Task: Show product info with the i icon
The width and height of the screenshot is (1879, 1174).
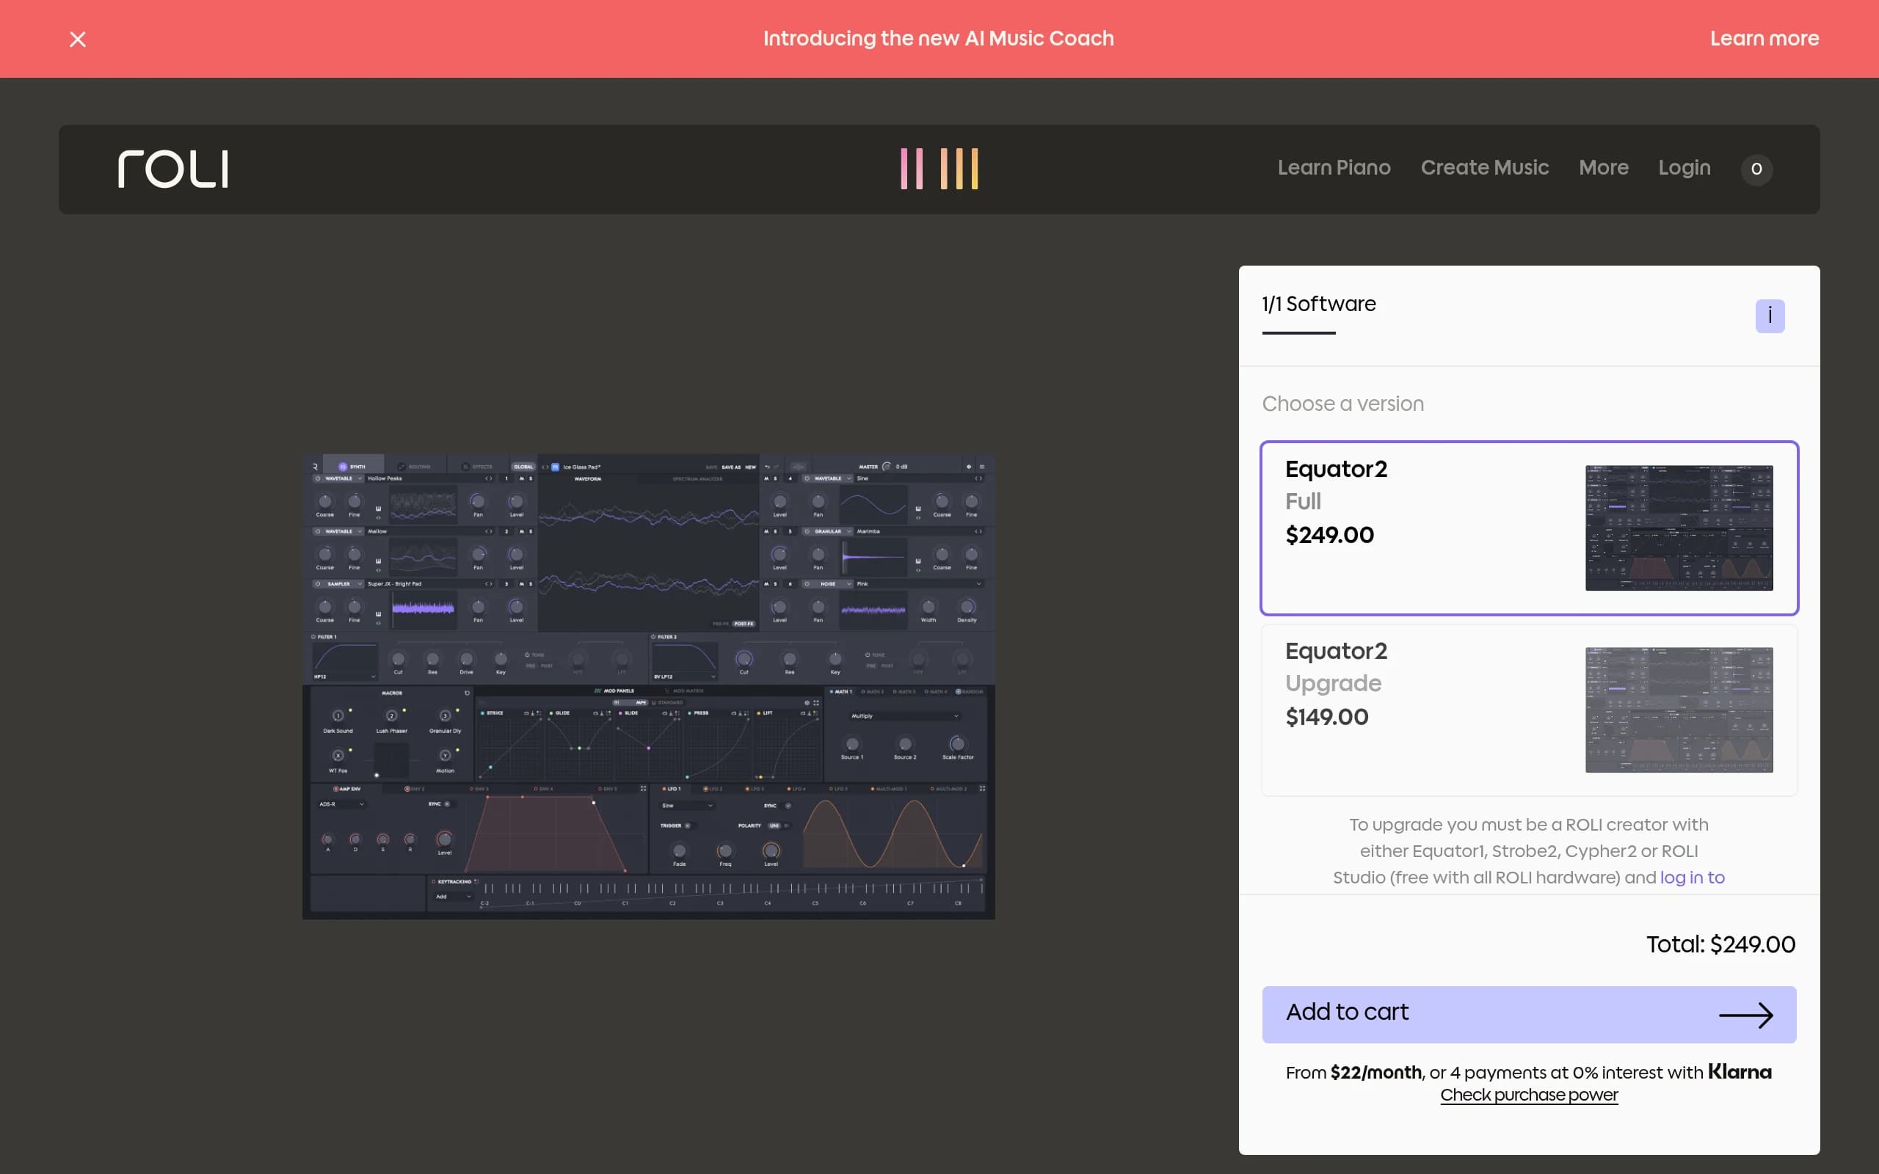Action: coord(1770,316)
